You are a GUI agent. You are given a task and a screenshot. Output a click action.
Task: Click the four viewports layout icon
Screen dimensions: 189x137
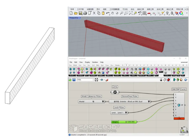tap(144, 13)
